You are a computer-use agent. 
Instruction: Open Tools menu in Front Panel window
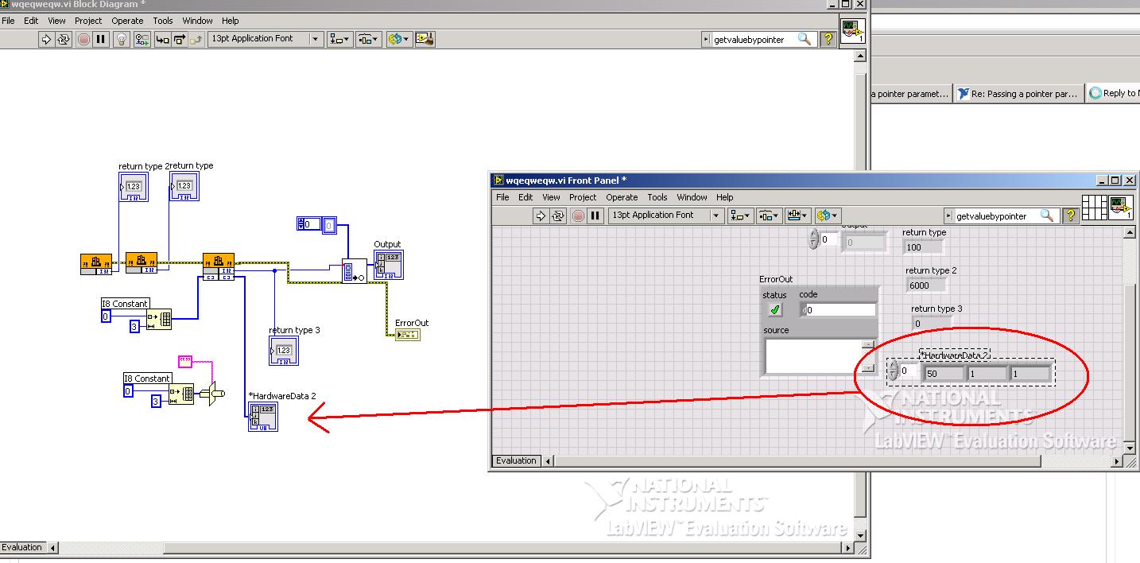657,197
